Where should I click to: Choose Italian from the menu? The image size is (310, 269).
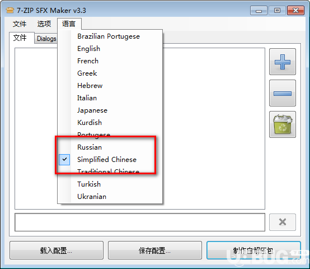110,98
